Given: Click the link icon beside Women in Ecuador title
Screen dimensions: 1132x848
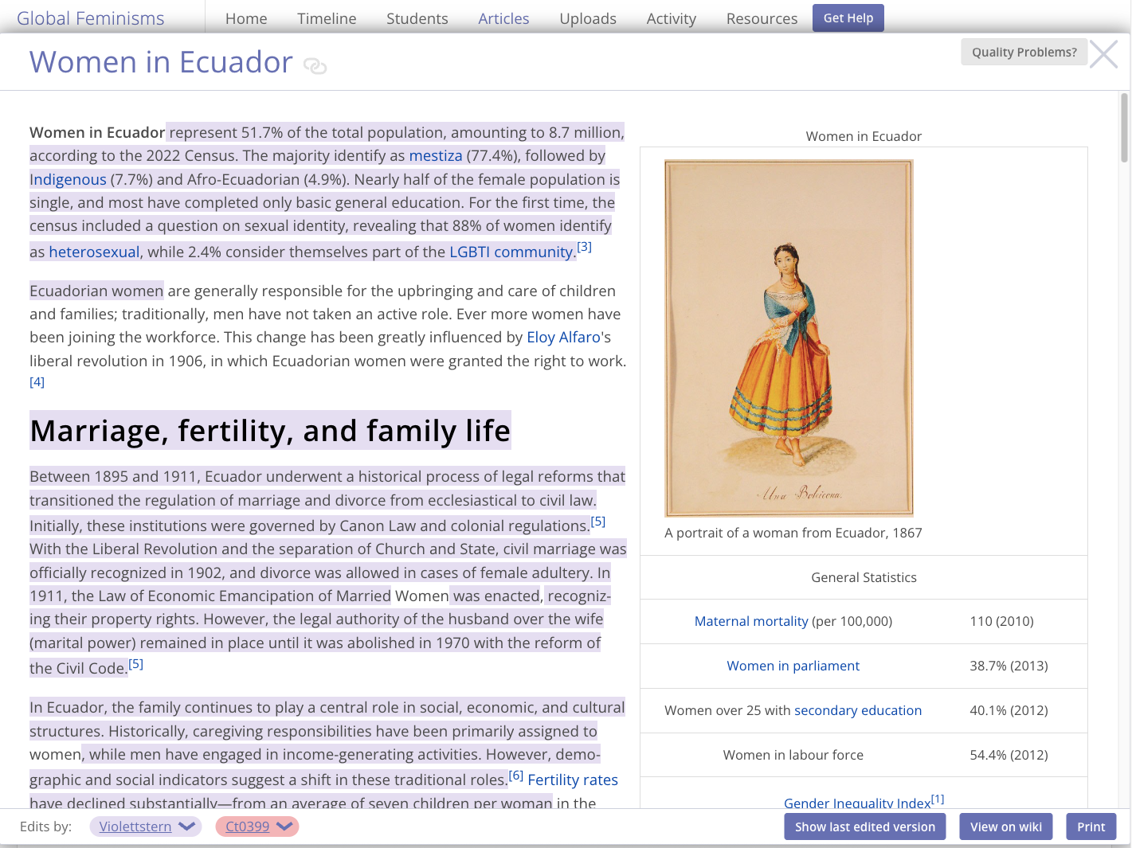Looking at the screenshot, I should (x=315, y=66).
